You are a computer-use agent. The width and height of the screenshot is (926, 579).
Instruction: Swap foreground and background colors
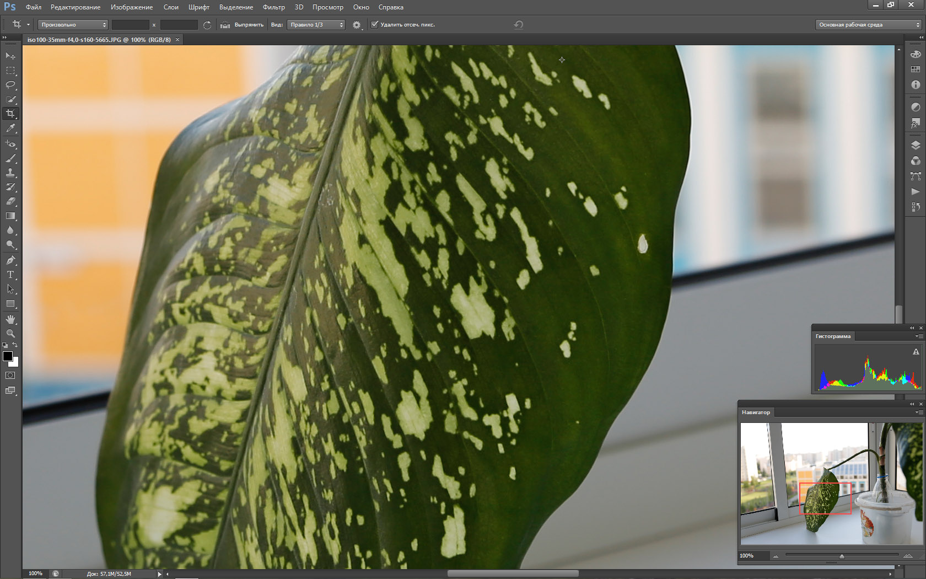click(x=15, y=345)
